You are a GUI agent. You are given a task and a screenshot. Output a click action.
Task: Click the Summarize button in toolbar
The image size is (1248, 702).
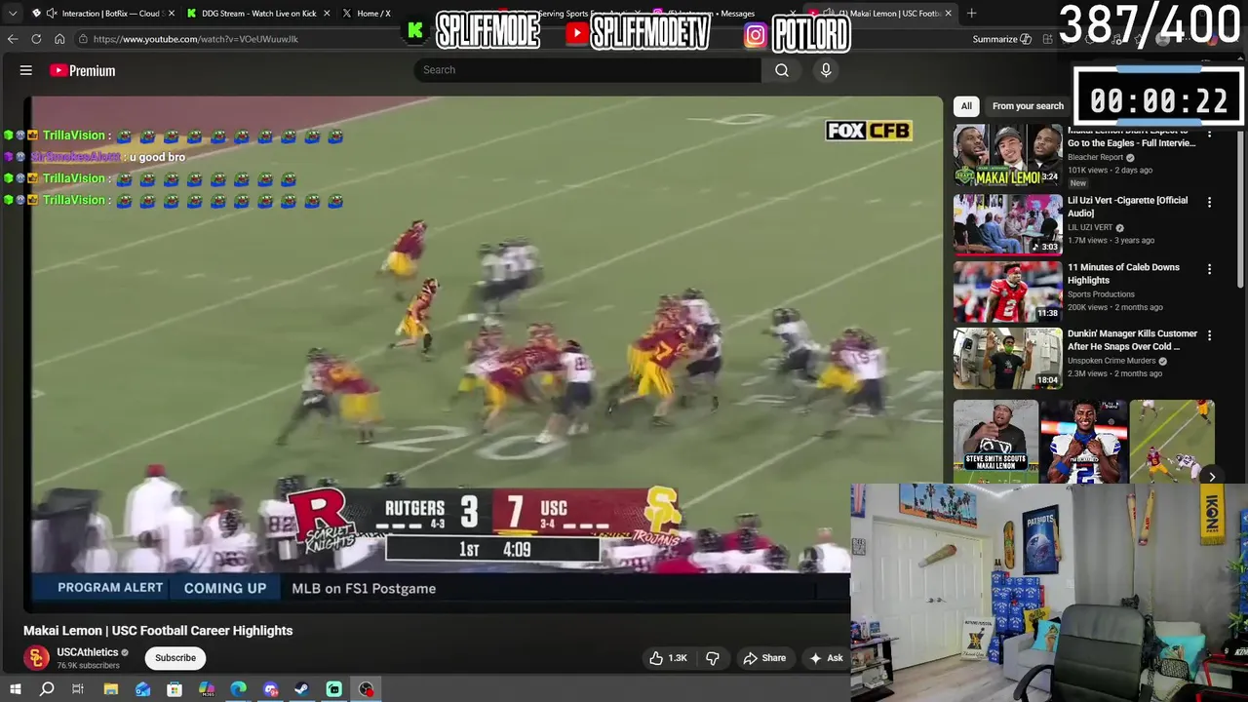point(1001,39)
